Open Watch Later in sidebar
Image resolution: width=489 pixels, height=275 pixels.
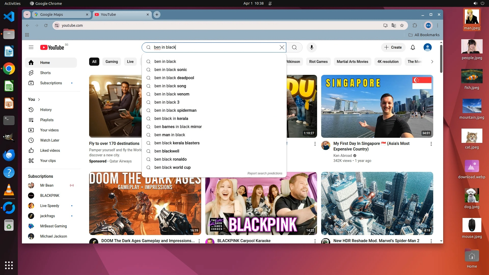(x=50, y=140)
